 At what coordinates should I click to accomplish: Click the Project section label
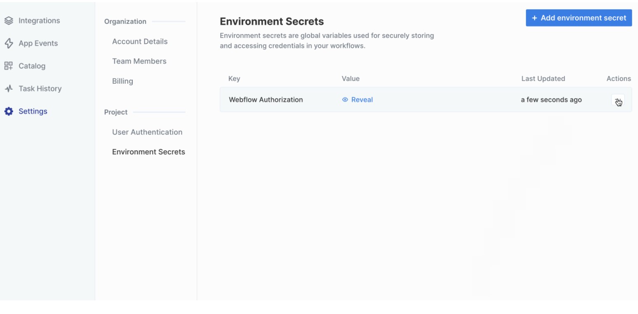116,112
